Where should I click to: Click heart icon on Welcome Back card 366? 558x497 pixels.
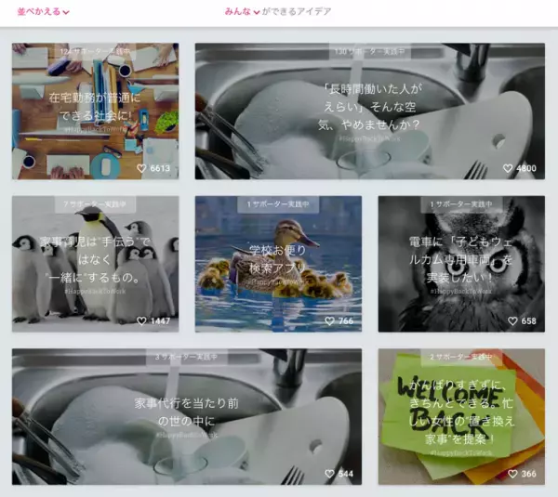click(512, 474)
